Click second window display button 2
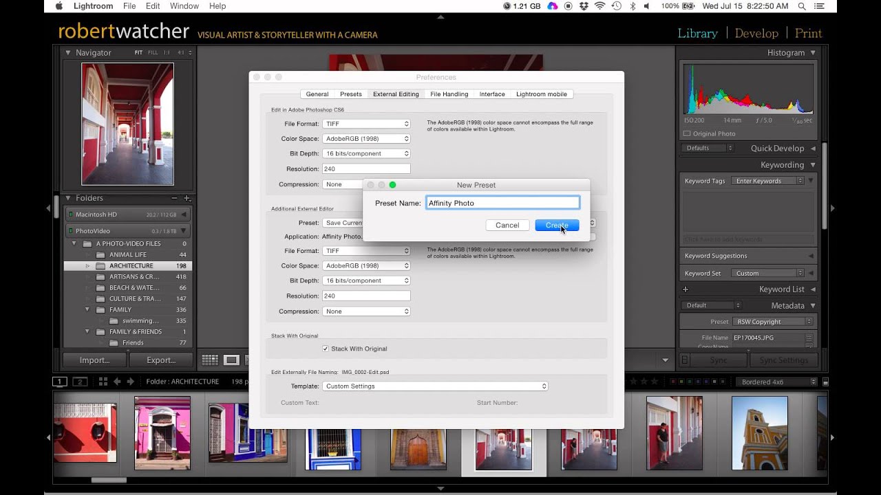Screen dimensions: 881x495 (80, 382)
